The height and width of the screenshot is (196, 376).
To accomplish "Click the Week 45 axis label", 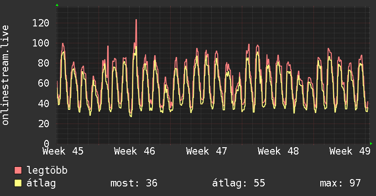I will click(x=63, y=151).
